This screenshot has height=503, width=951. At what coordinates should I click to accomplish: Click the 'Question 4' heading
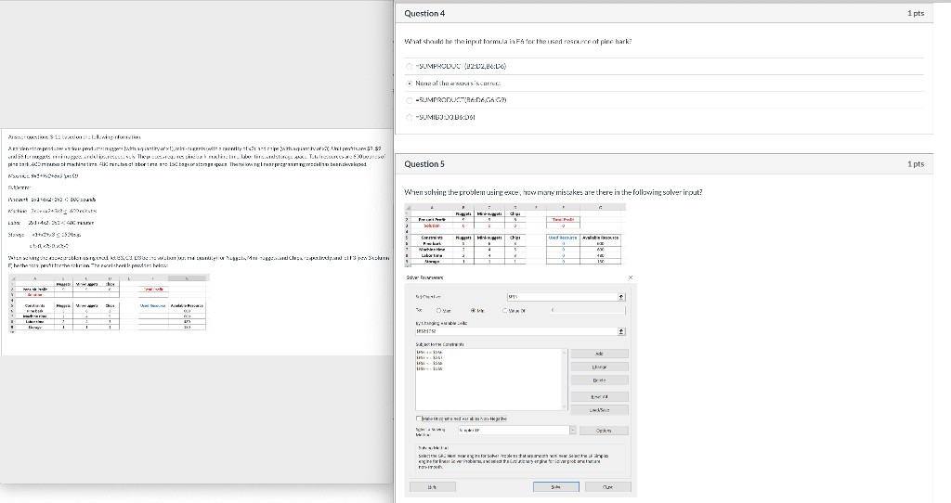pyautogui.click(x=424, y=13)
